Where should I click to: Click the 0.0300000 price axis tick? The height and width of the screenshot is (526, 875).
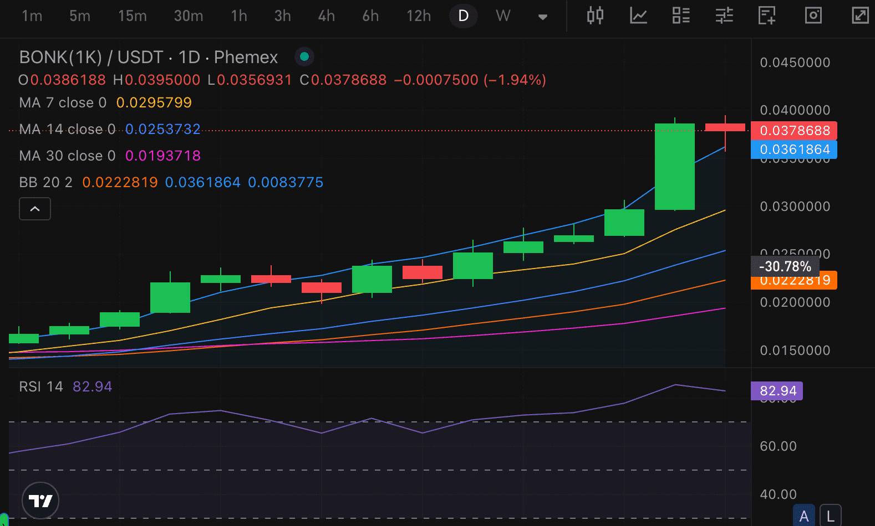(x=795, y=207)
